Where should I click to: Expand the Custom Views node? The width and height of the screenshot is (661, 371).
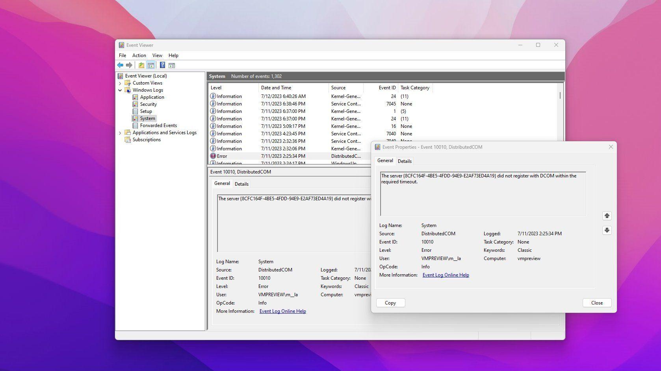point(121,83)
